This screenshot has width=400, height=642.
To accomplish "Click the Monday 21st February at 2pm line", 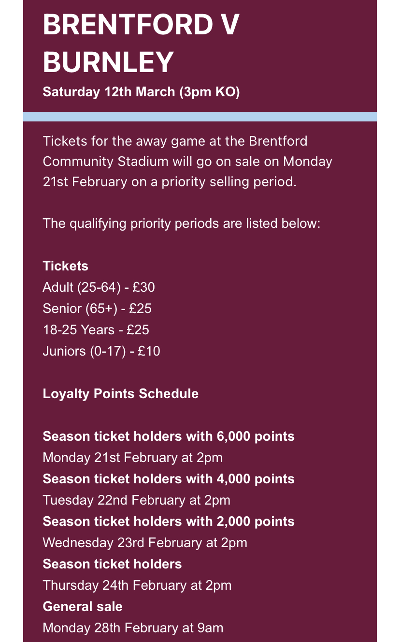I will pos(133,458).
